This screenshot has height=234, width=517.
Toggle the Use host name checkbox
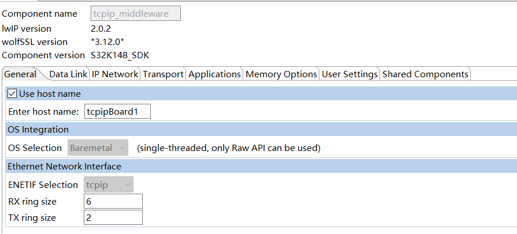point(12,93)
